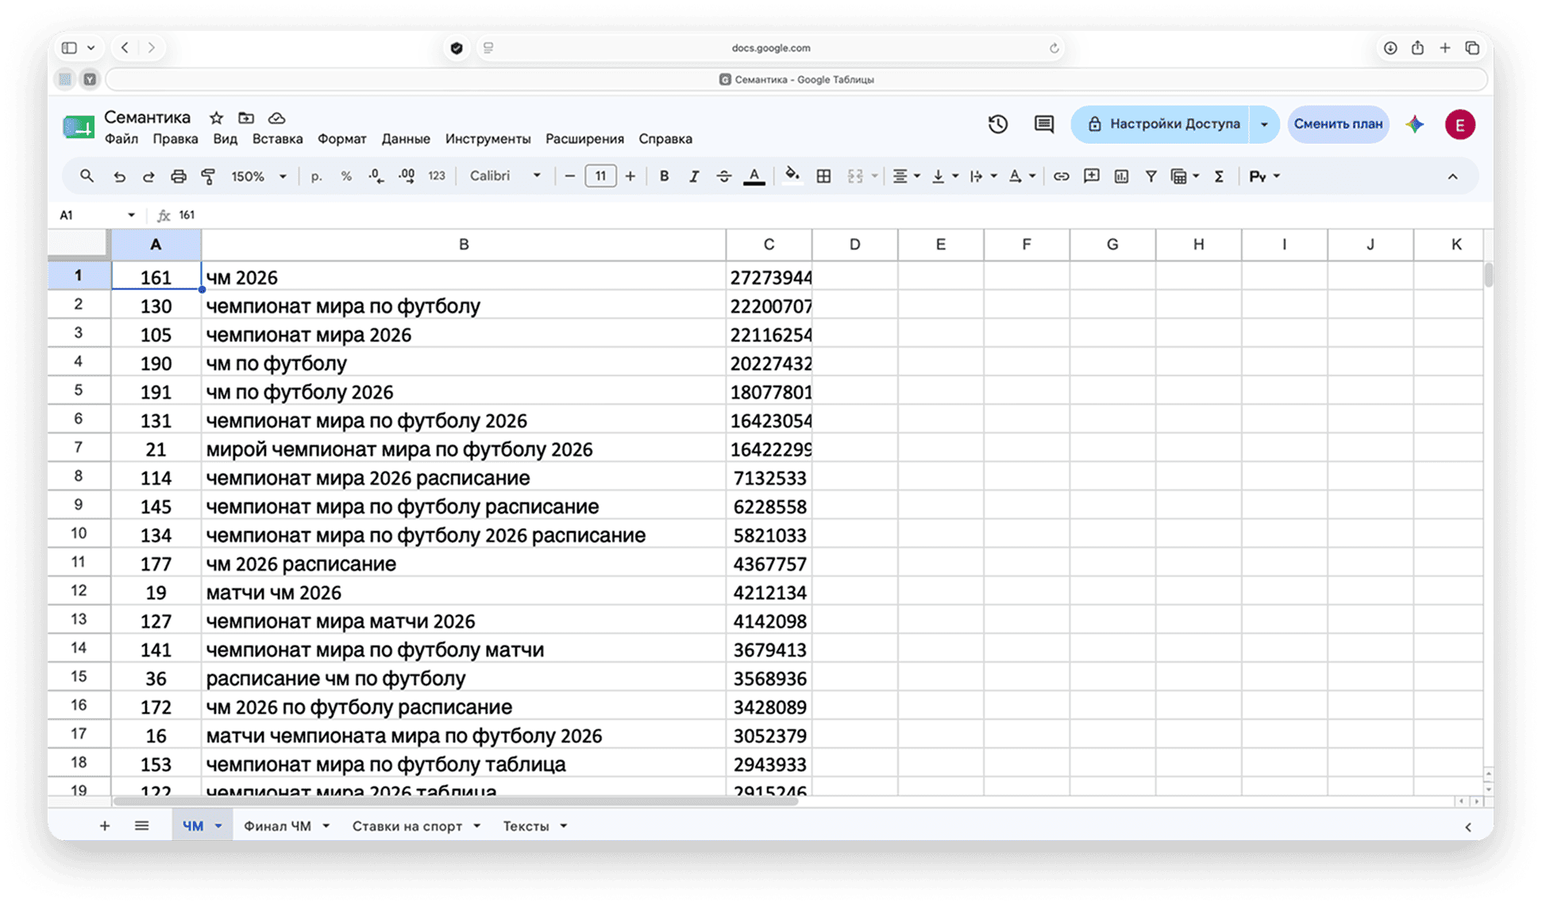Open the Расширения menu
This screenshot has height=905, width=1542.
[584, 139]
